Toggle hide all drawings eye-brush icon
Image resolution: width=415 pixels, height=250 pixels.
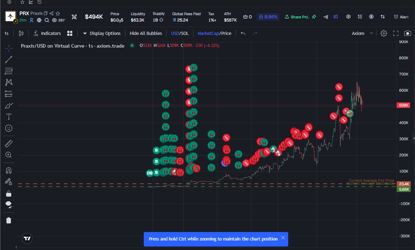click(9, 205)
